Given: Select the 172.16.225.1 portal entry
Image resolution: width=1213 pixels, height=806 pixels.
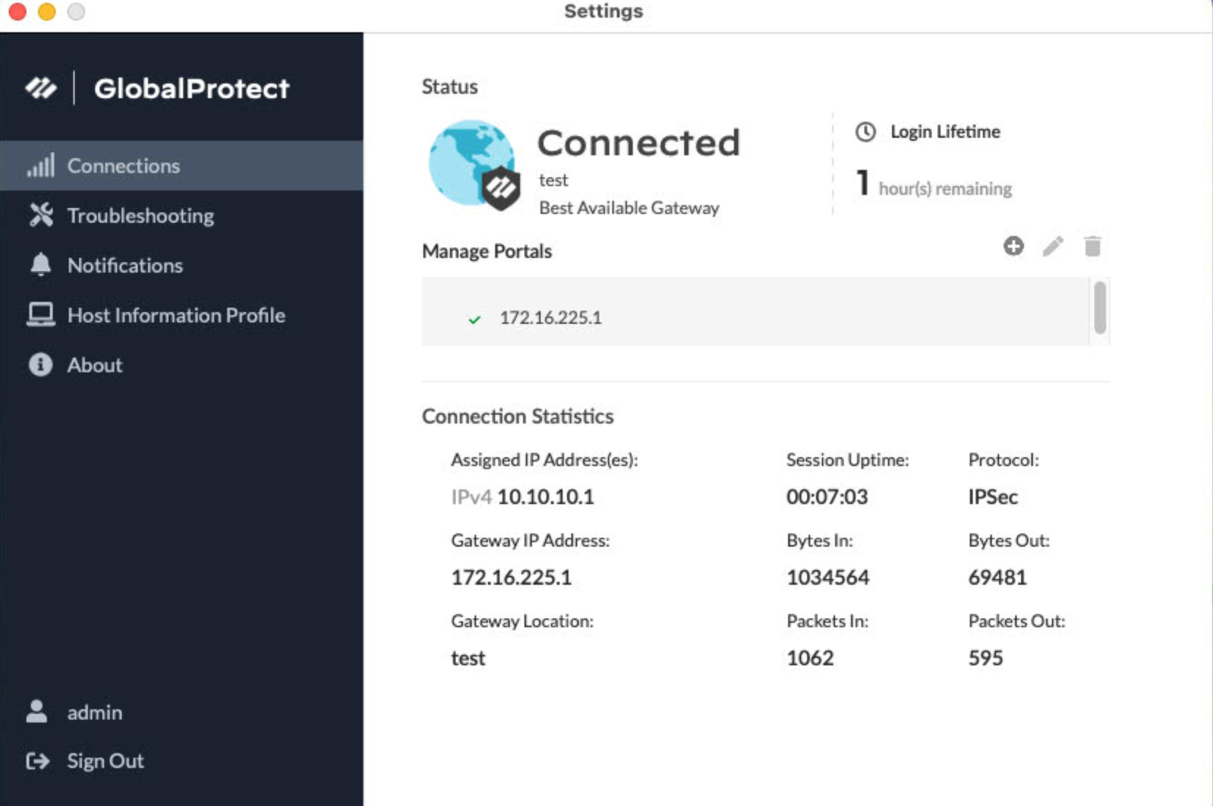Looking at the screenshot, I should point(551,317).
